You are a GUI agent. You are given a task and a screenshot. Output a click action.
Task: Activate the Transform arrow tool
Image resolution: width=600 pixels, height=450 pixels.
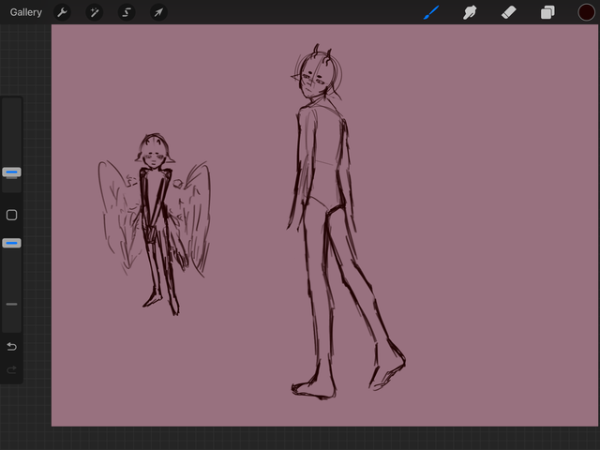pos(158,12)
